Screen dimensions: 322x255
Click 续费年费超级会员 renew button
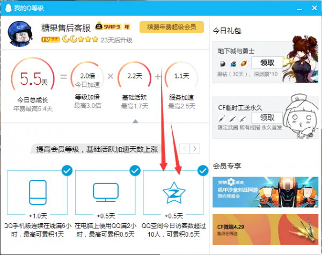(172, 27)
